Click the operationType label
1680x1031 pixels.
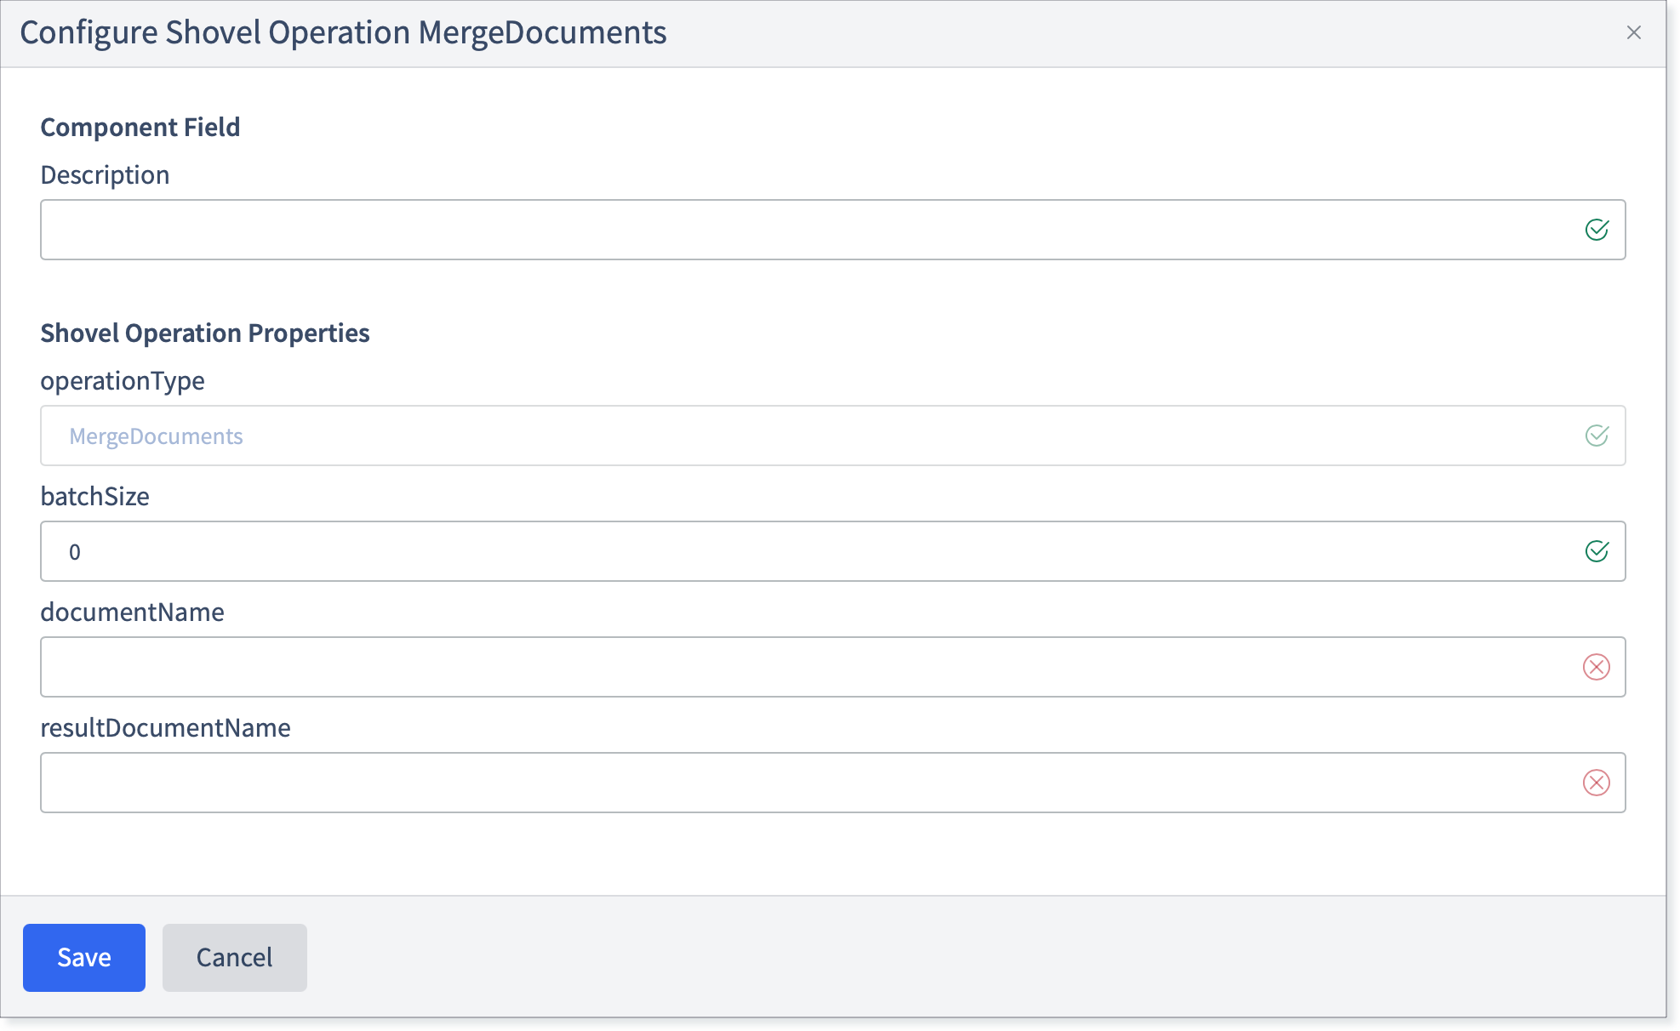[x=123, y=381]
